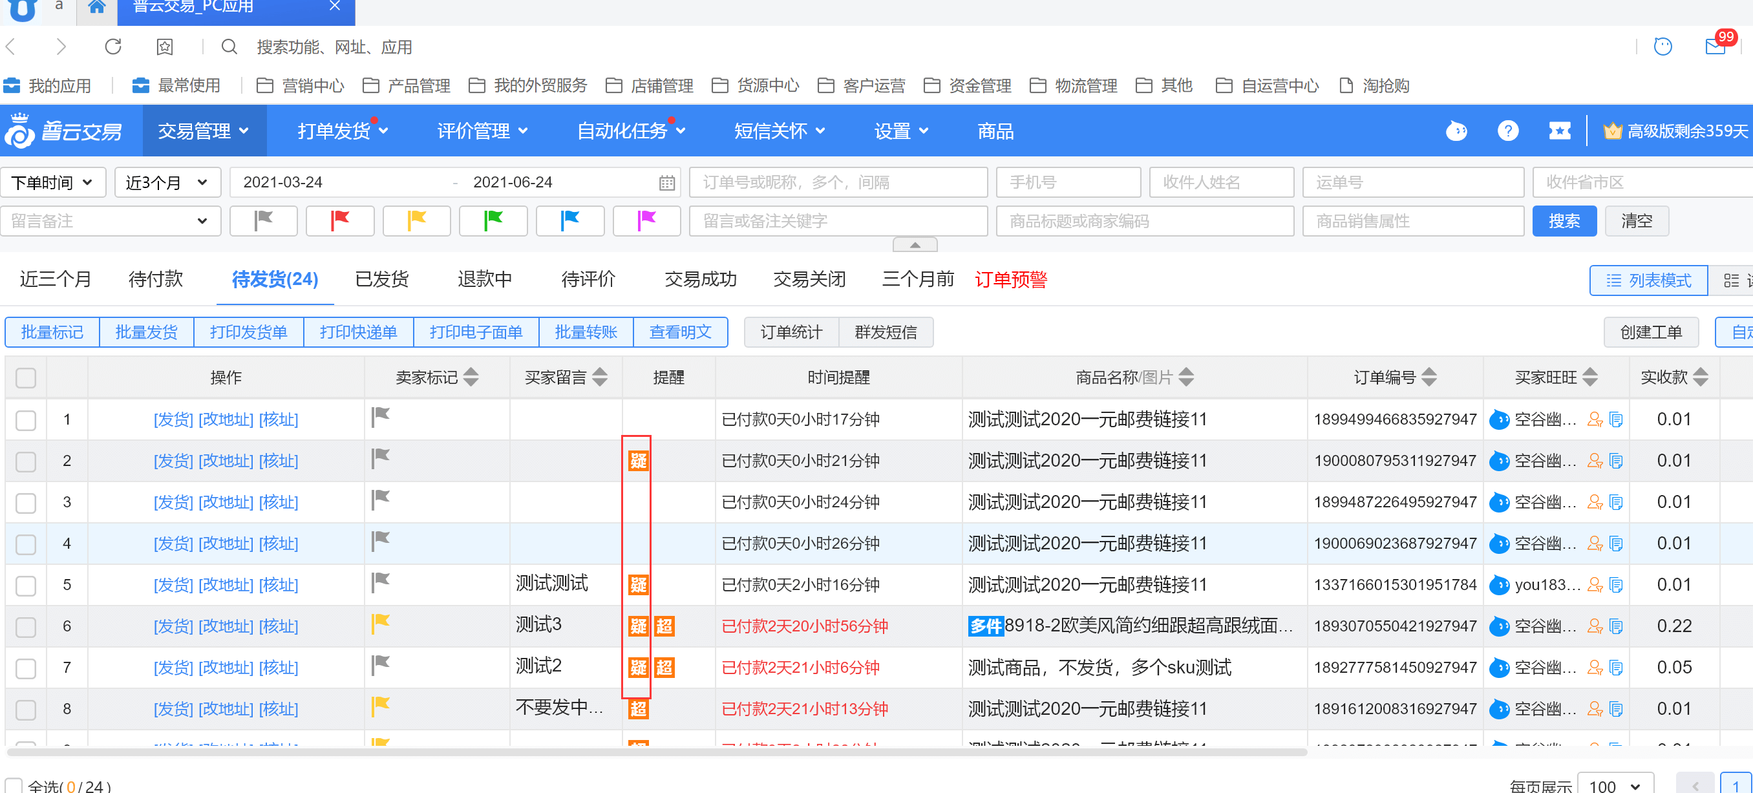Filter by the red flag swatch
The image size is (1753, 793).
coord(339,220)
